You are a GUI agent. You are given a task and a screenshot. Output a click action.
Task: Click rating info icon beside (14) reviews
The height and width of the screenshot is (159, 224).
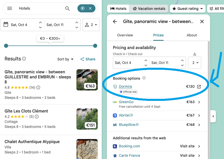point(38,87)
